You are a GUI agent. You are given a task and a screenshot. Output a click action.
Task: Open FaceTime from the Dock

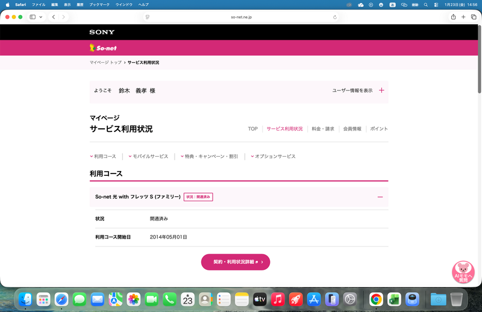pyautogui.click(x=152, y=299)
